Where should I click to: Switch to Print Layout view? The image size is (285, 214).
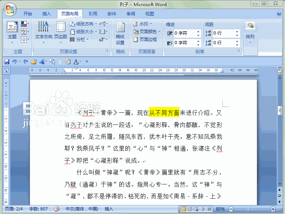[183, 209]
